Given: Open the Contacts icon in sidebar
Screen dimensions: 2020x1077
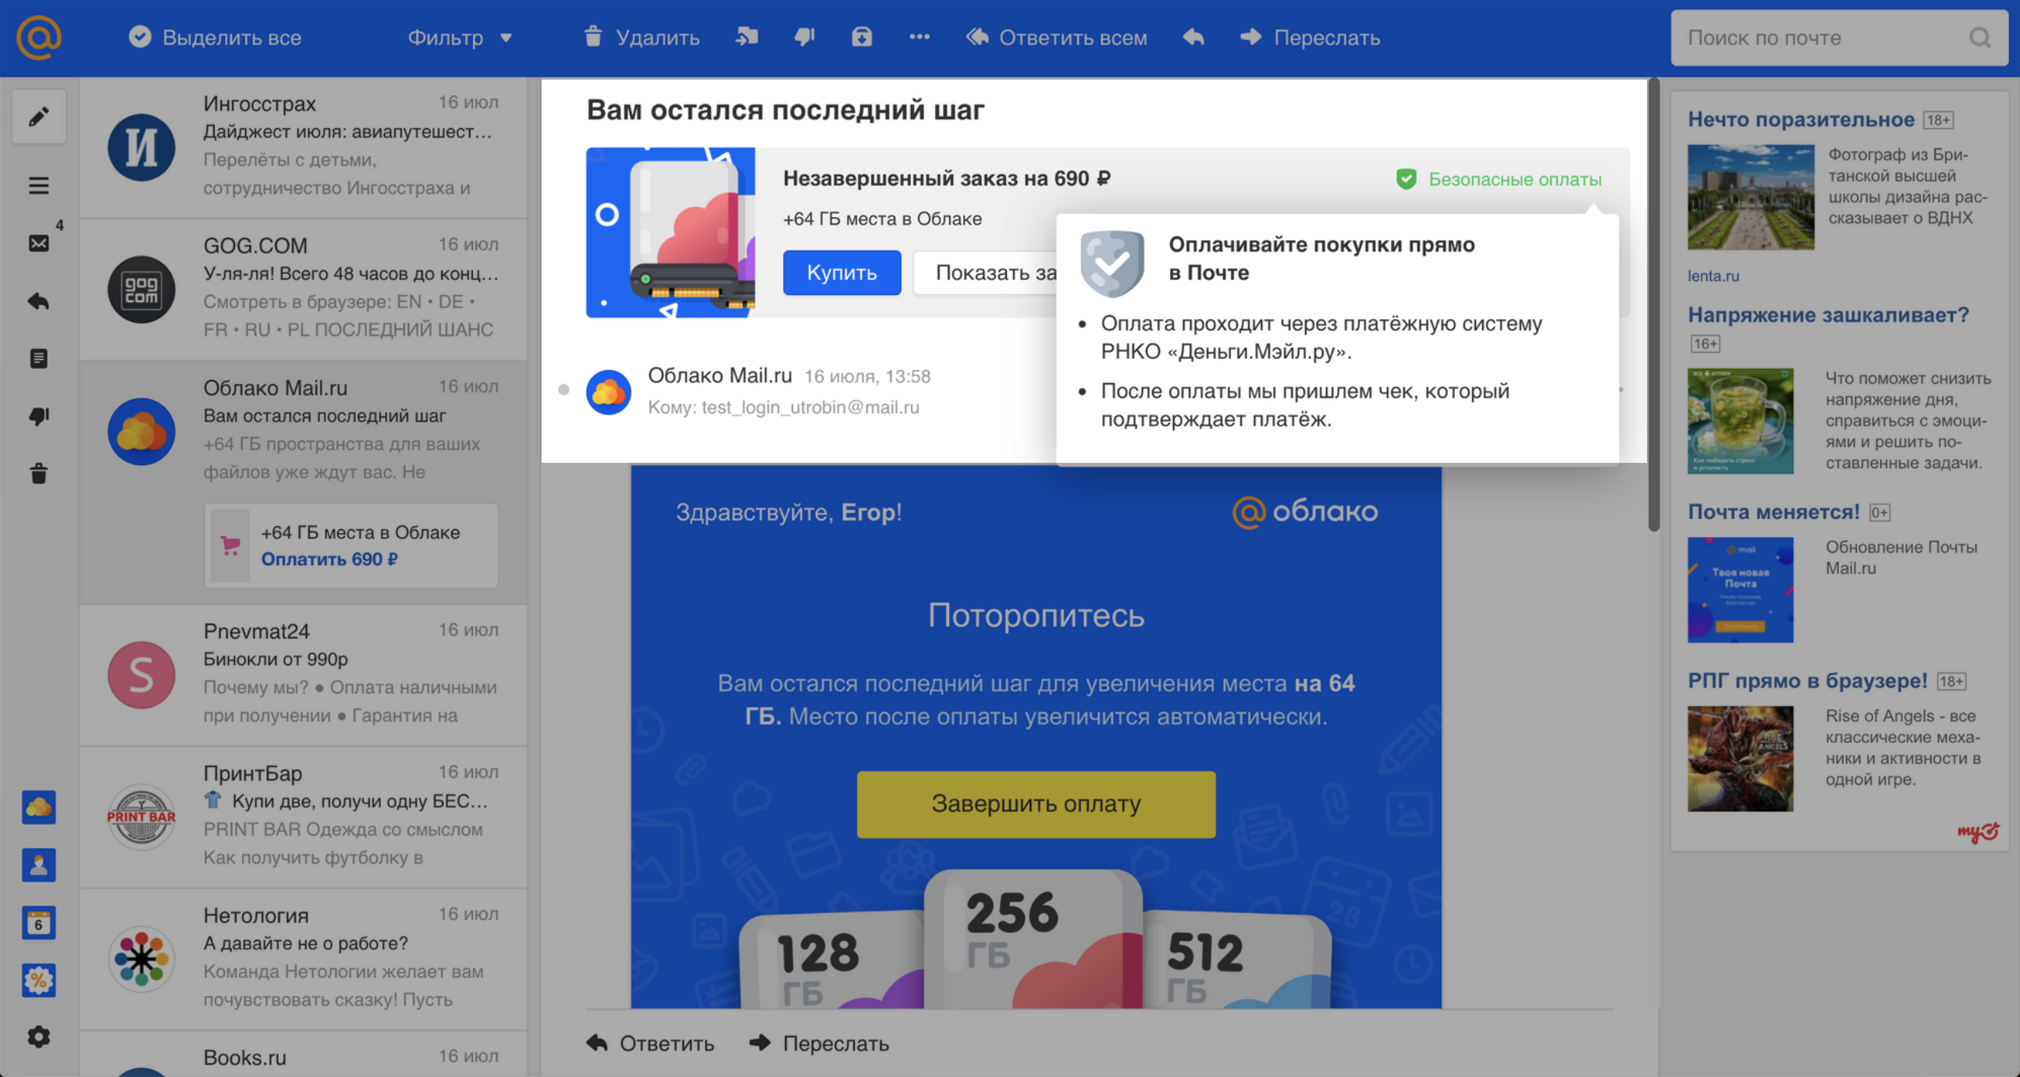Looking at the screenshot, I should [x=38, y=865].
